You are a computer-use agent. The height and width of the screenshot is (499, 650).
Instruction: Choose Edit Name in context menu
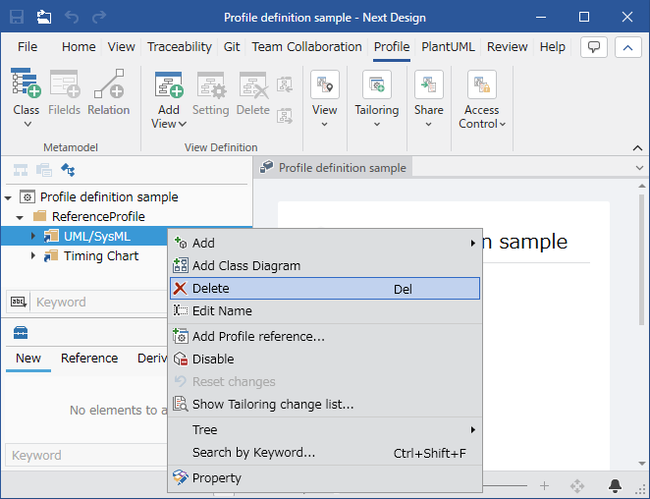(x=325, y=310)
